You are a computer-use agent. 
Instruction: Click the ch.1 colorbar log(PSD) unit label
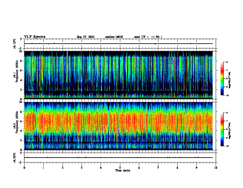pyautogui.click(x=229, y=80)
